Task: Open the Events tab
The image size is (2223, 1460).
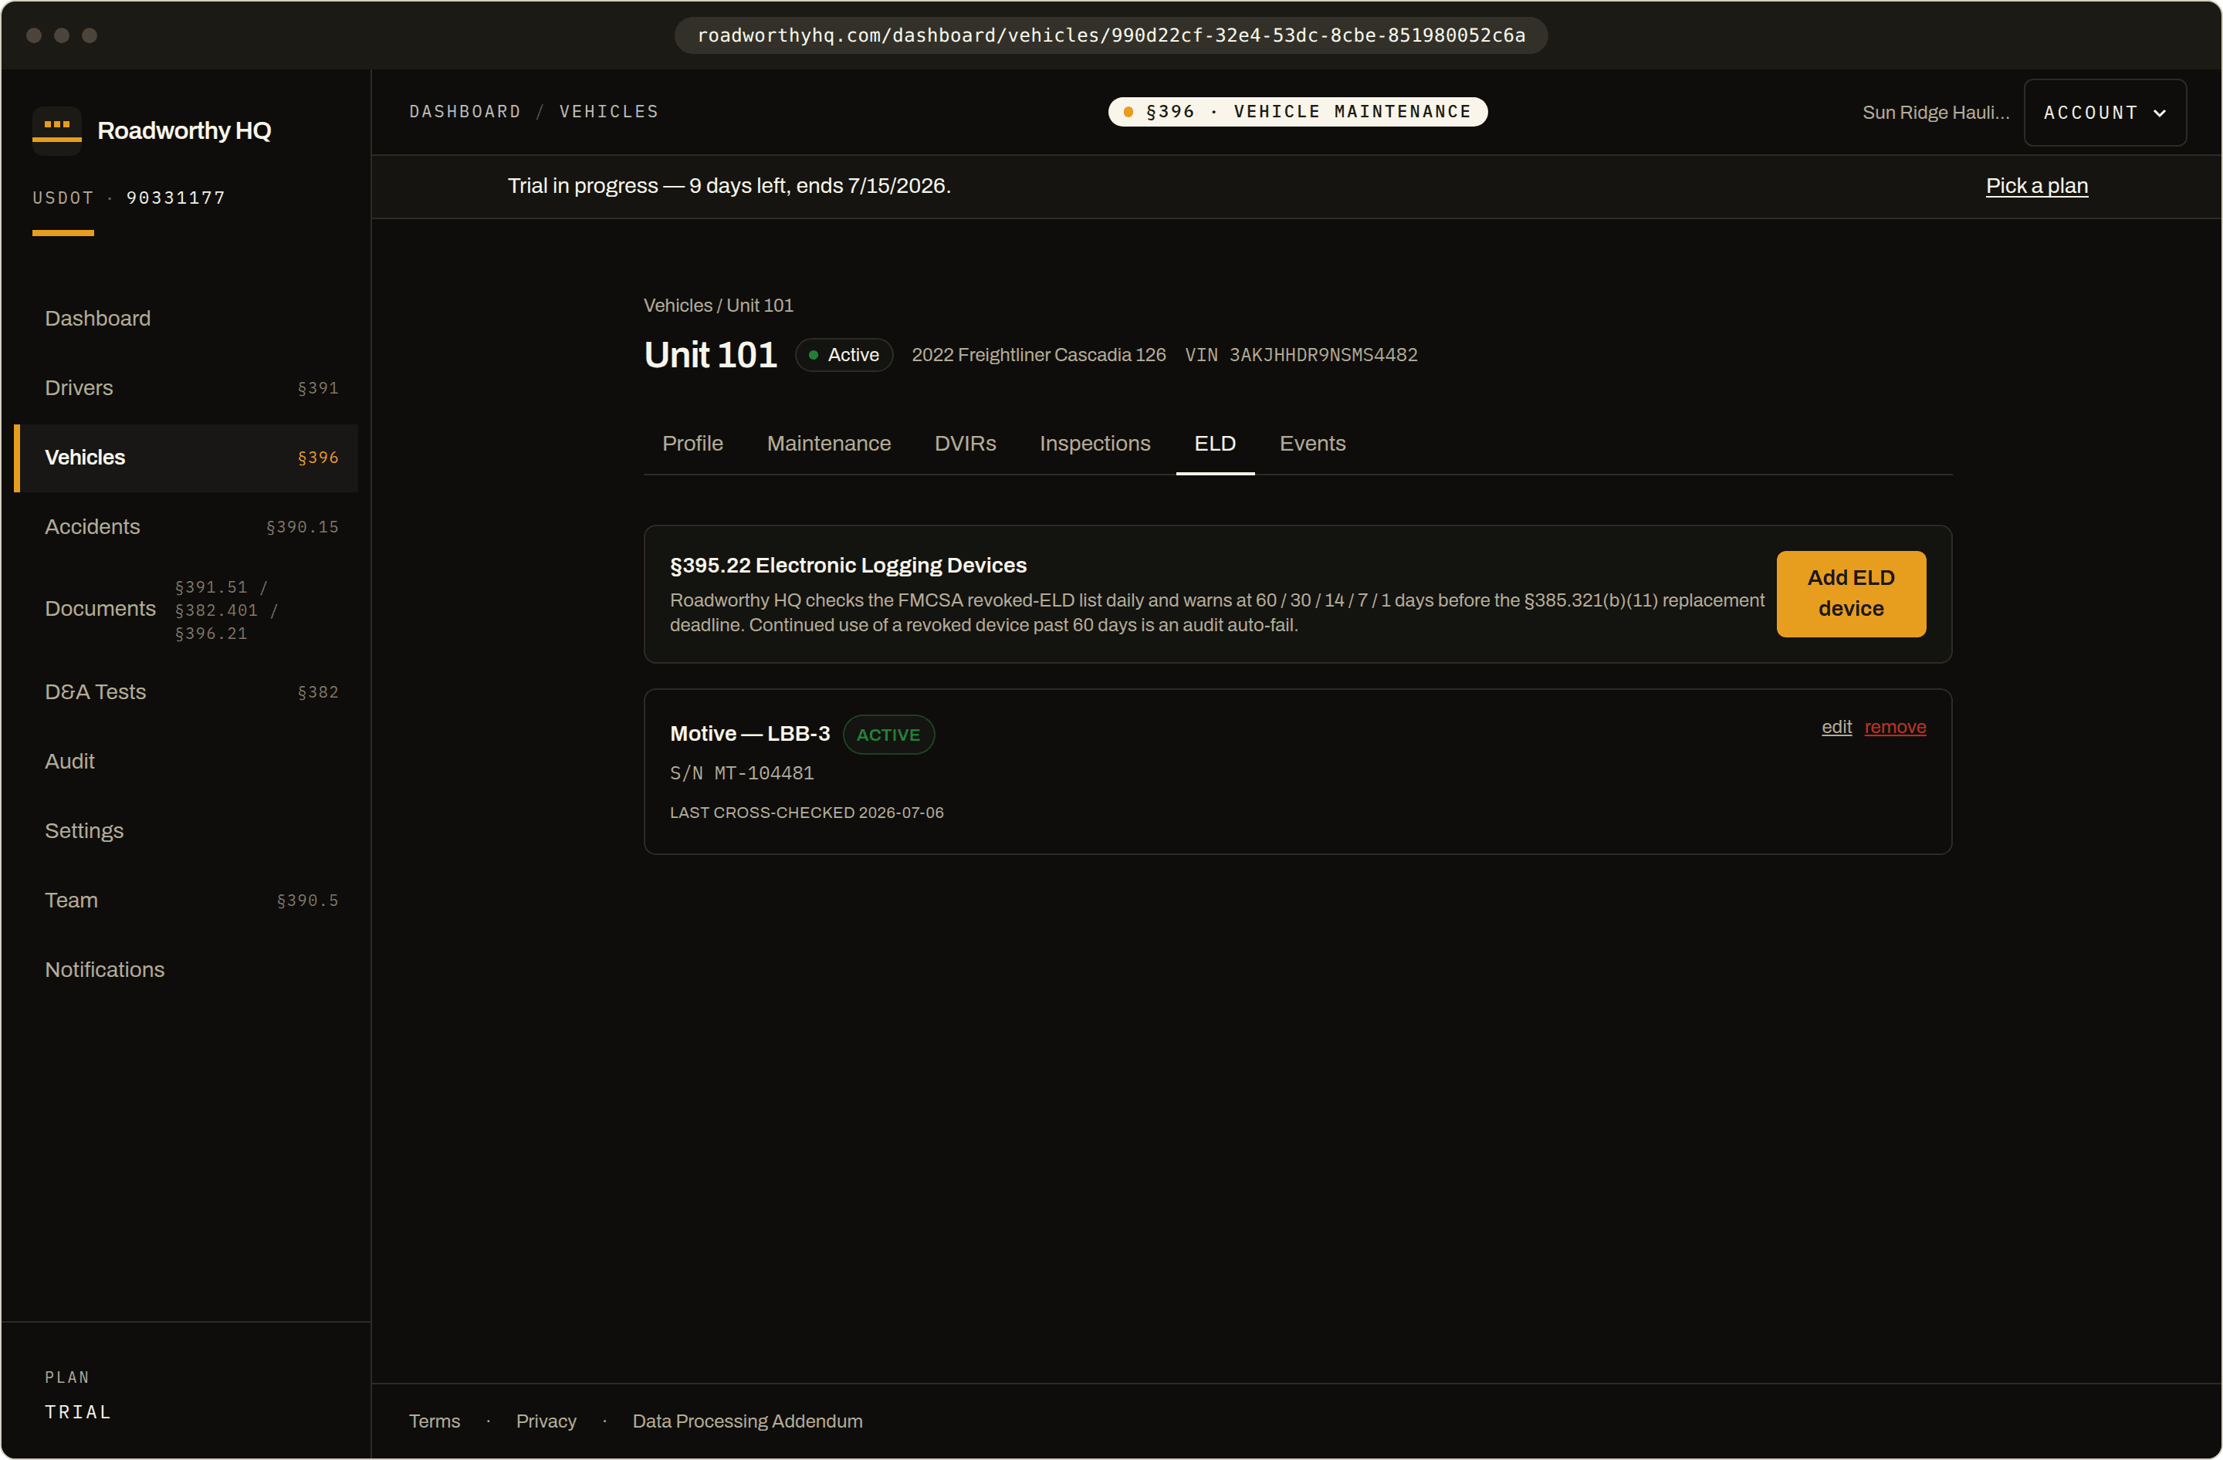Action: click(1311, 444)
